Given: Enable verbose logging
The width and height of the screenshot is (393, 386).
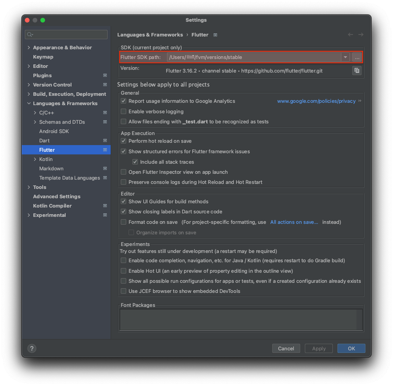Looking at the screenshot, I should pyautogui.click(x=123, y=111).
